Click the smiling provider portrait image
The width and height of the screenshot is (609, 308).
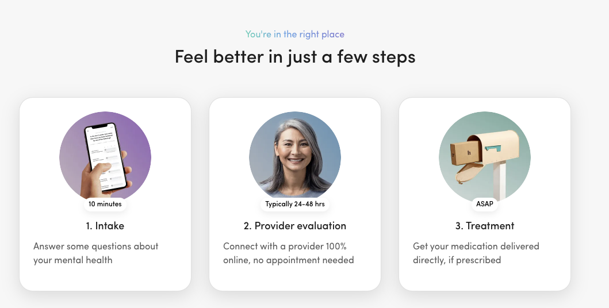point(295,157)
